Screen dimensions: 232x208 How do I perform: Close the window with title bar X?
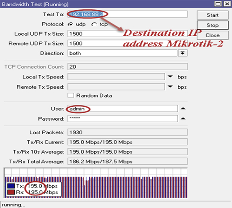click(227, 4)
